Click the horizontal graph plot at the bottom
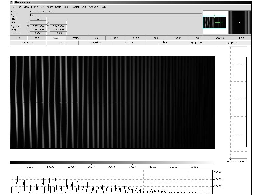Screen dimensions: 261x195 point(112,182)
